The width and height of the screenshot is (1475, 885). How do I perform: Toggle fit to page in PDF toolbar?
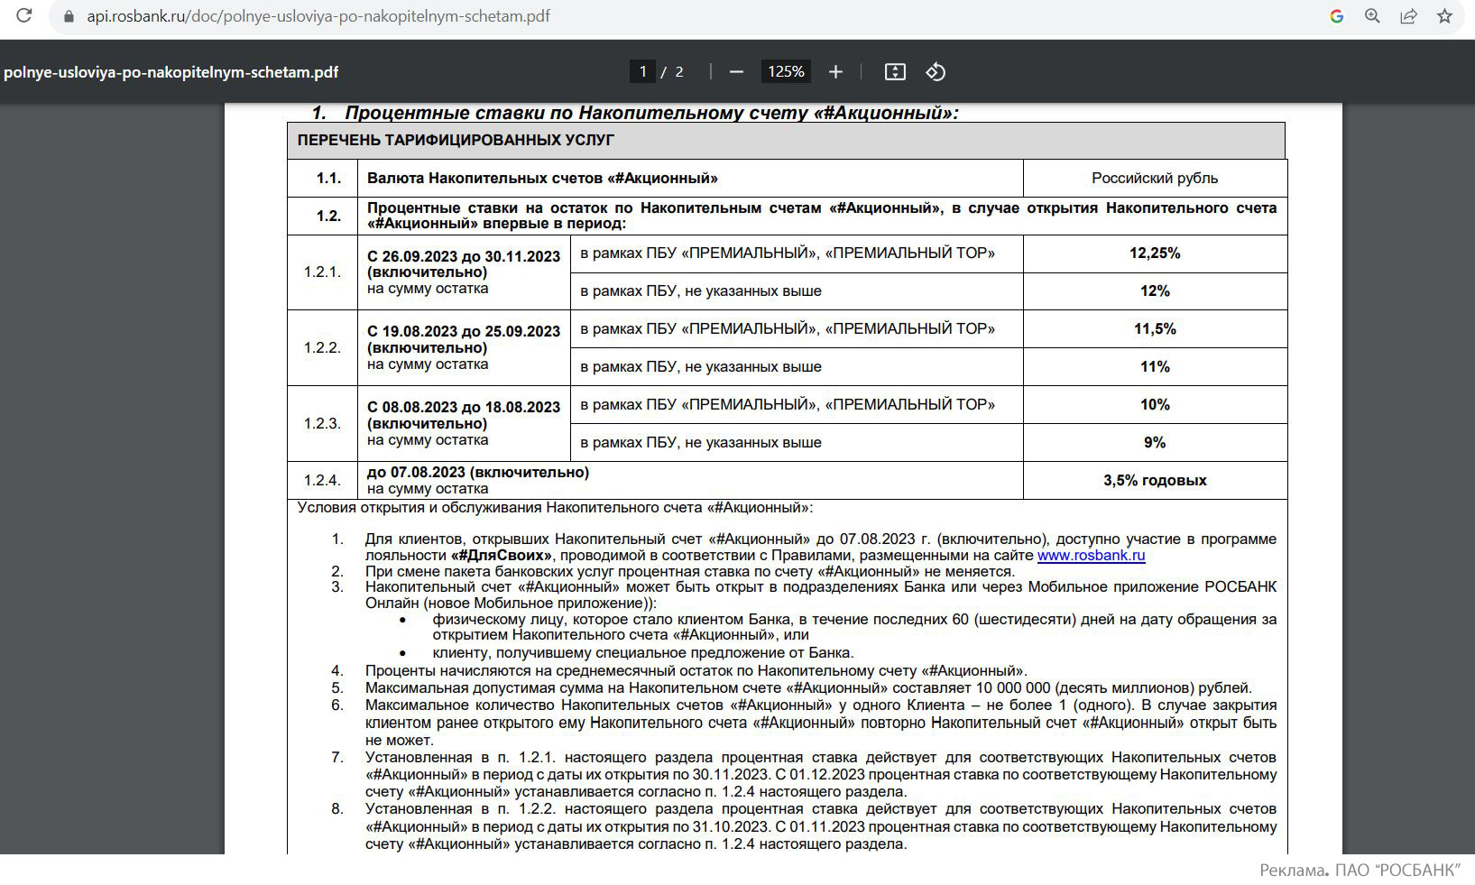pos(895,71)
